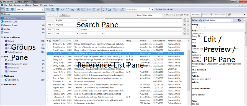Create a New Reference via toolbar icon

tap(52, 9)
